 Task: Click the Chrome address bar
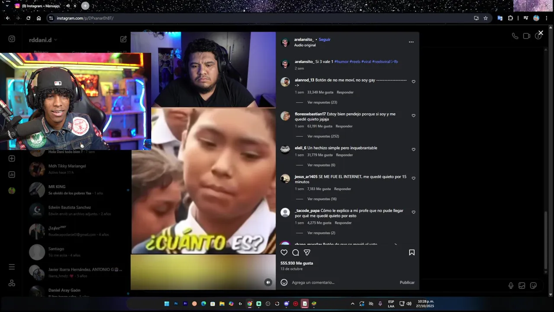260,18
